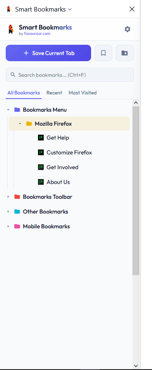Click the vertical scrollbar thumb
The image size is (152, 370).
(136, 191)
